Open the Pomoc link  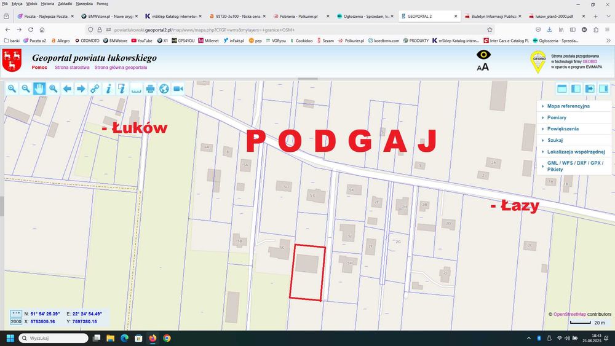pos(39,68)
